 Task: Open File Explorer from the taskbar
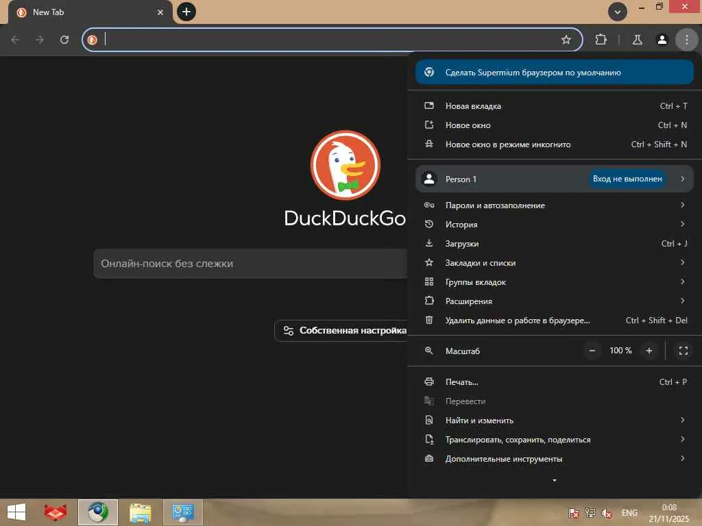coord(141,512)
